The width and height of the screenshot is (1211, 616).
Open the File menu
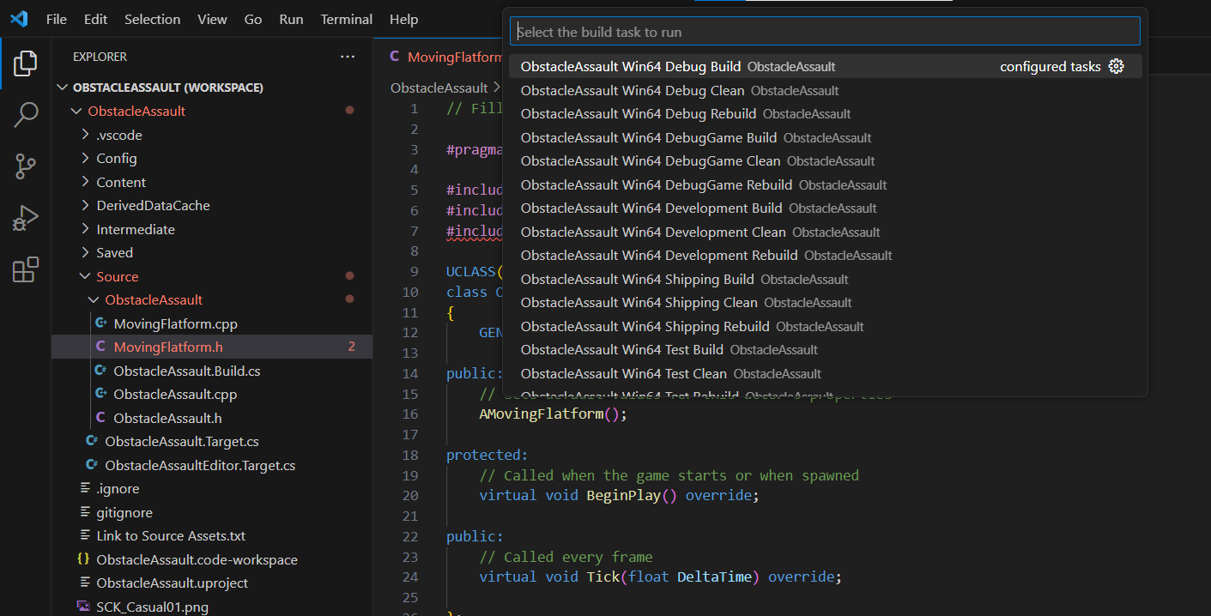[57, 19]
